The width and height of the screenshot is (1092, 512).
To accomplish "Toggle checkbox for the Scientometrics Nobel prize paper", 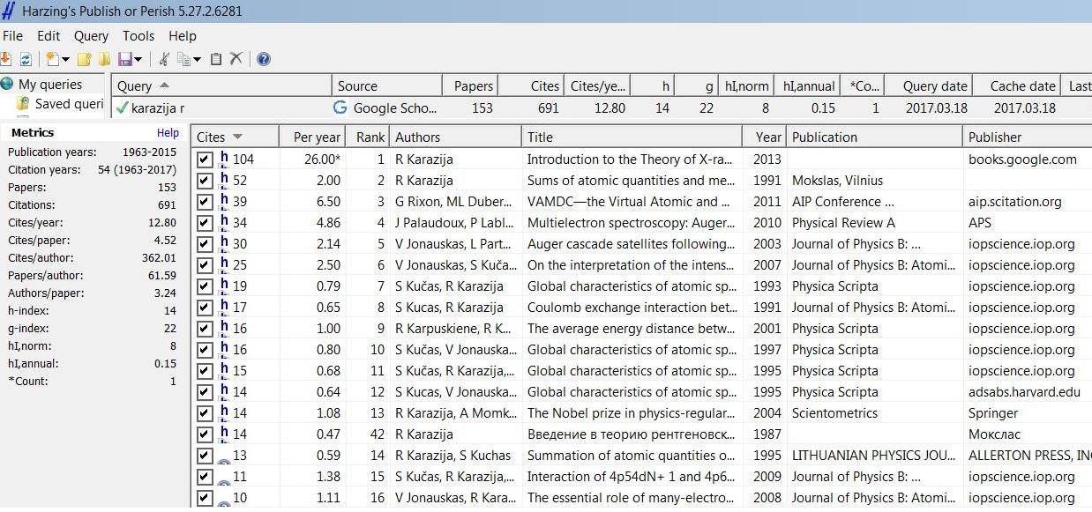I will click(x=205, y=413).
